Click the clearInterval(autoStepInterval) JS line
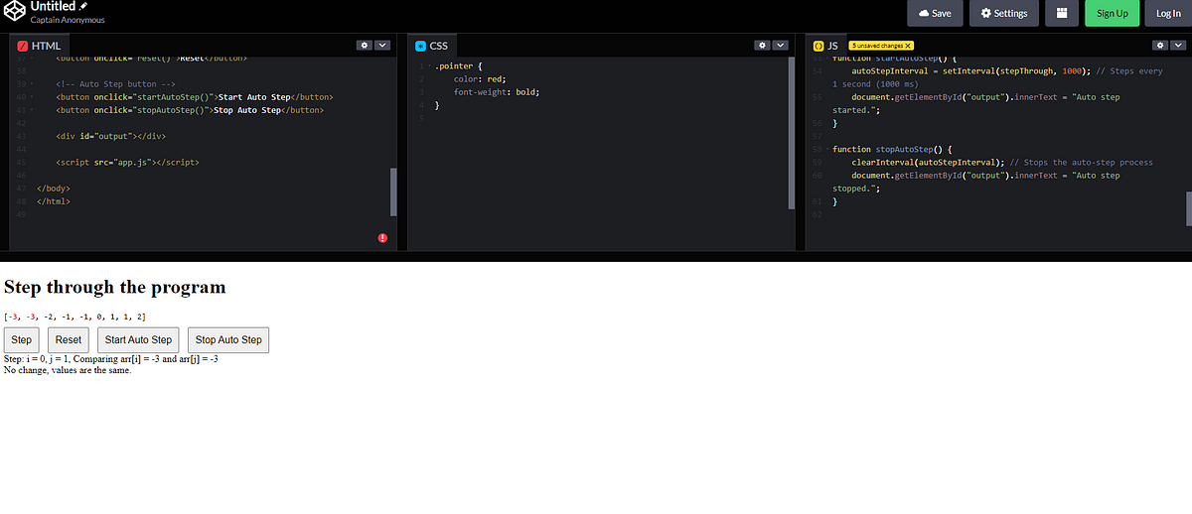Screen dimensions: 1192x514 [929, 162]
